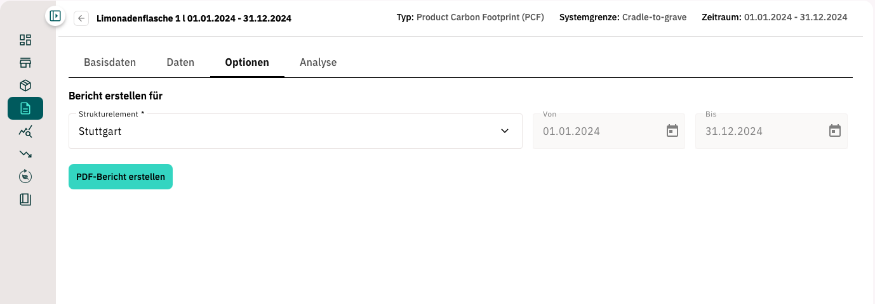
Task: Switch to the Basisdaten tab
Action: click(x=110, y=62)
